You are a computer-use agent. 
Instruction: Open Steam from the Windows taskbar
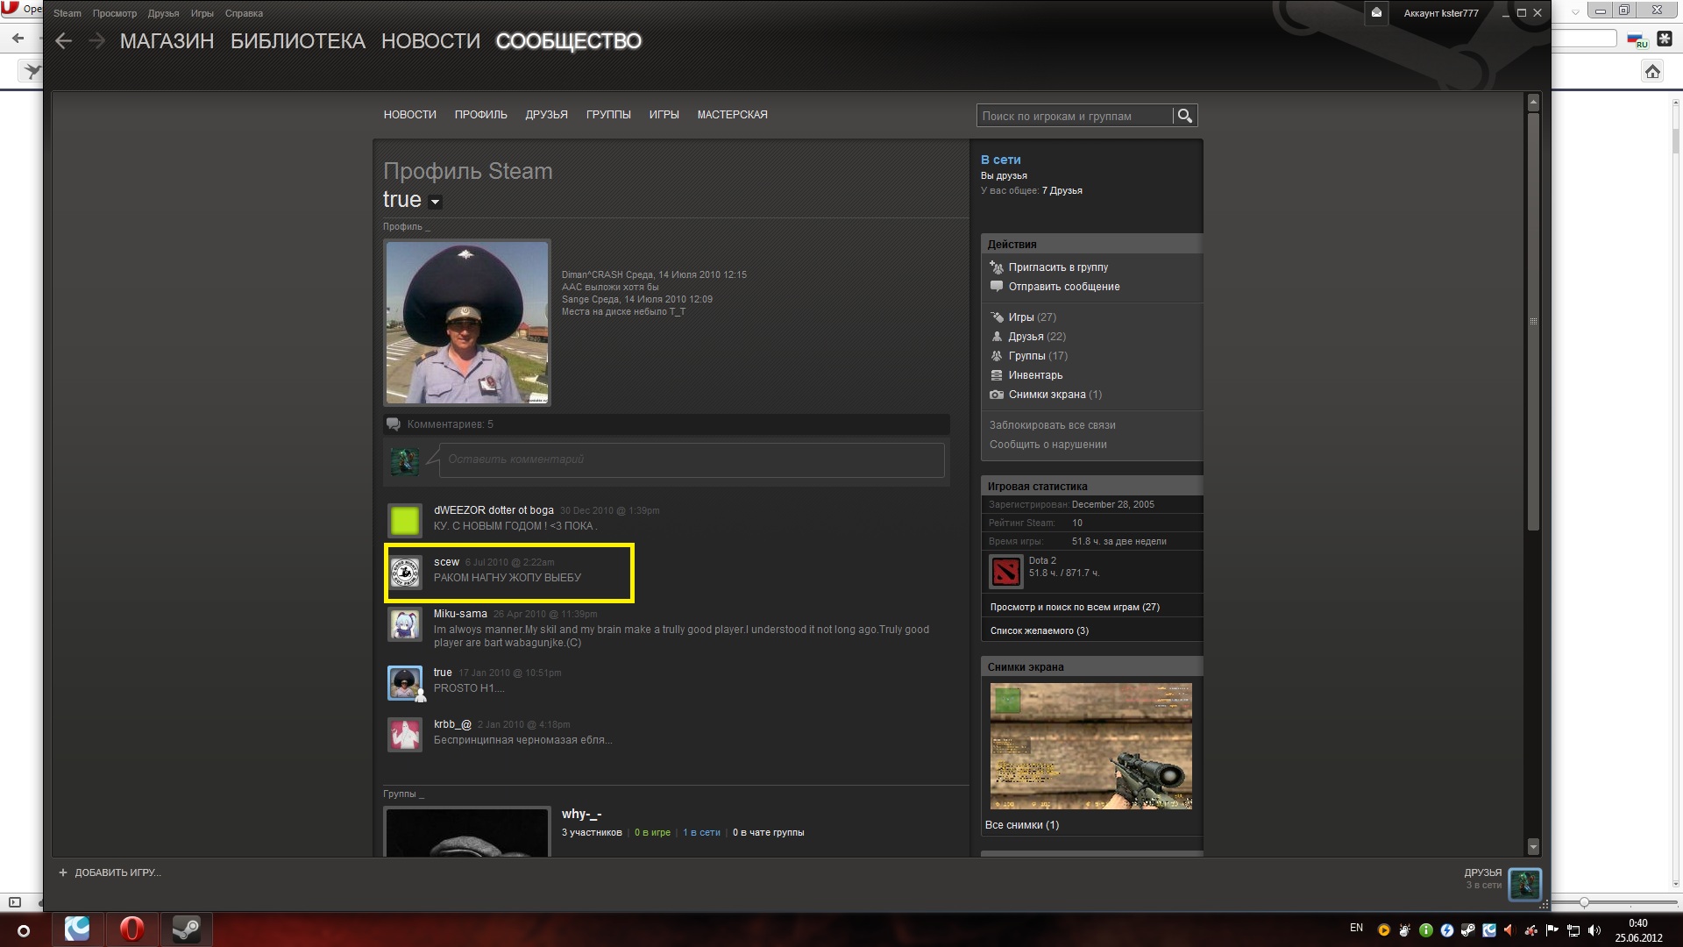(185, 929)
